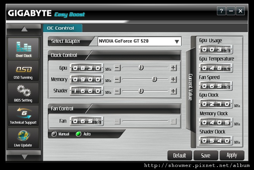Click the disabled Fan minus button
The width and height of the screenshot is (254, 170).
pos(117,121)
